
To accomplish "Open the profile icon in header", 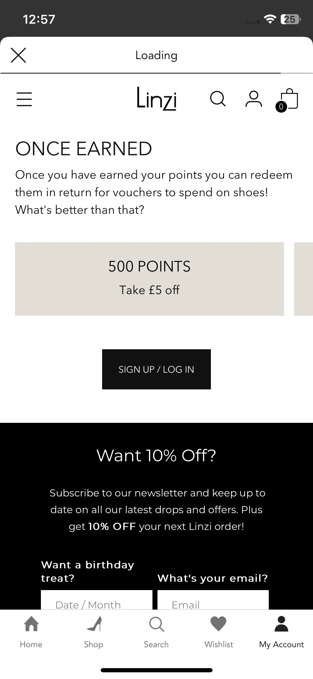I will click(253, 99).
